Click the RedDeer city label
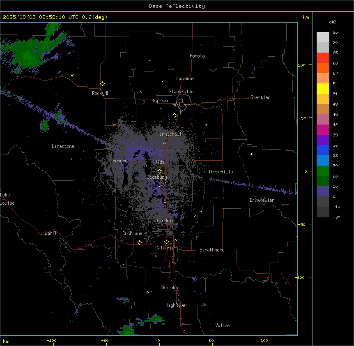The image size is (354, 346). tap(181, 105)
